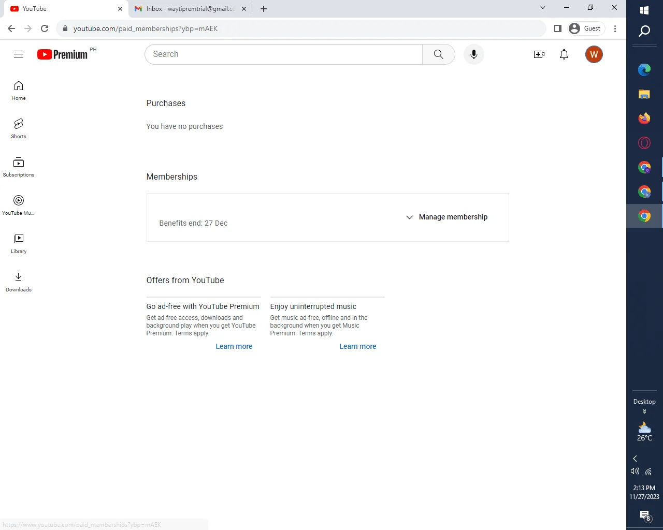Close the YouTube tab

120,9
